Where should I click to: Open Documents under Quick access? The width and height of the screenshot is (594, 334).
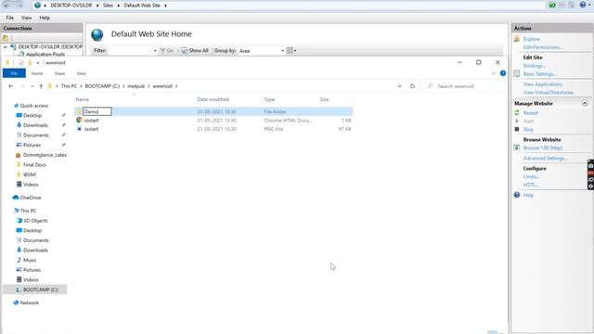point(35,135)
